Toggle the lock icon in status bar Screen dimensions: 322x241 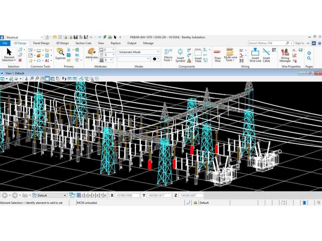[x=195, y=203]
